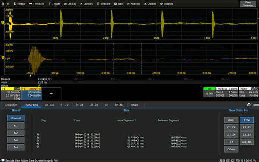Open the Math menu

(x=119, y=3)
